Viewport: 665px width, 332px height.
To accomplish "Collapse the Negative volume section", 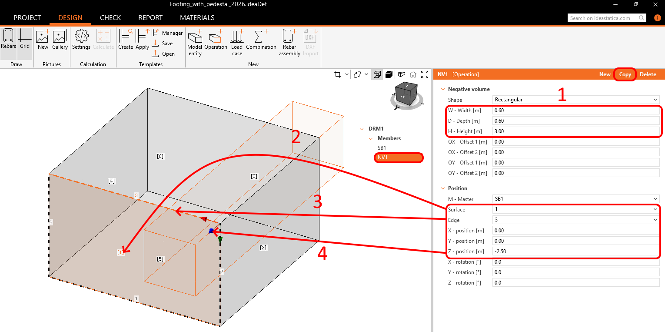I will (443, 89).
